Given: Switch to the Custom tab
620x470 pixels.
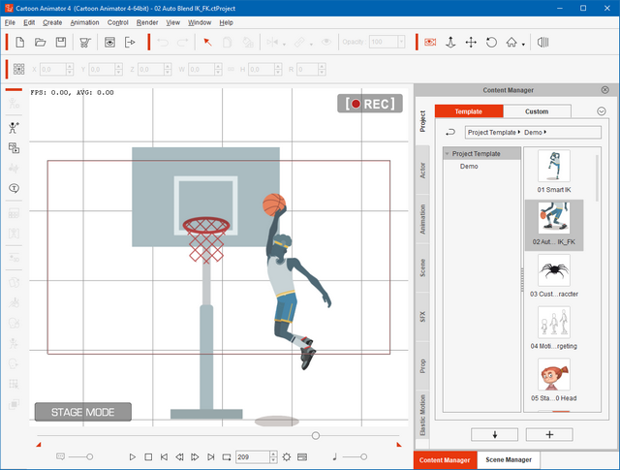Looking at the screenshot, I should 536,111.
